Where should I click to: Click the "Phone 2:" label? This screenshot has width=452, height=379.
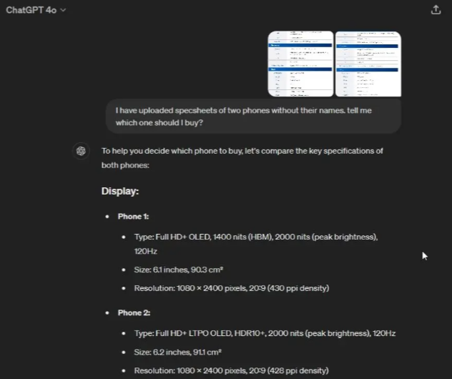click(x=134, y=313)
